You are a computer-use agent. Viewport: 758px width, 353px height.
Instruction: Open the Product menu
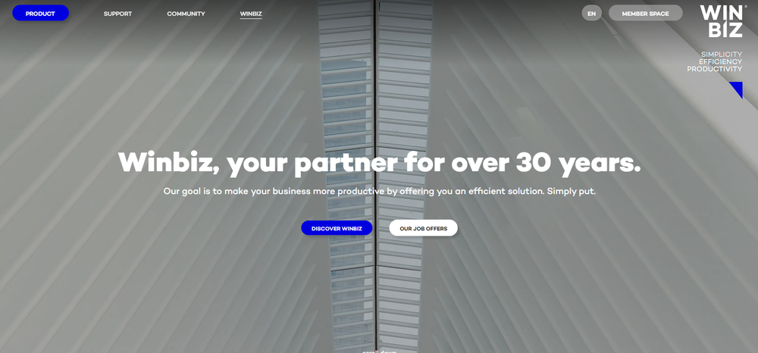41,13
